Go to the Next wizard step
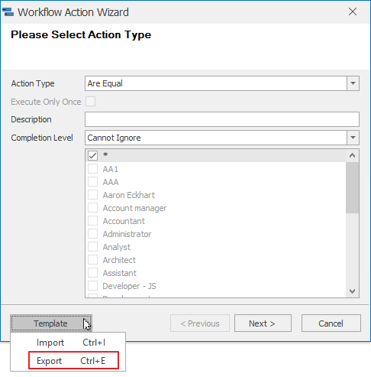This screenshot has width=371, height=377. (x=263, y=323)
